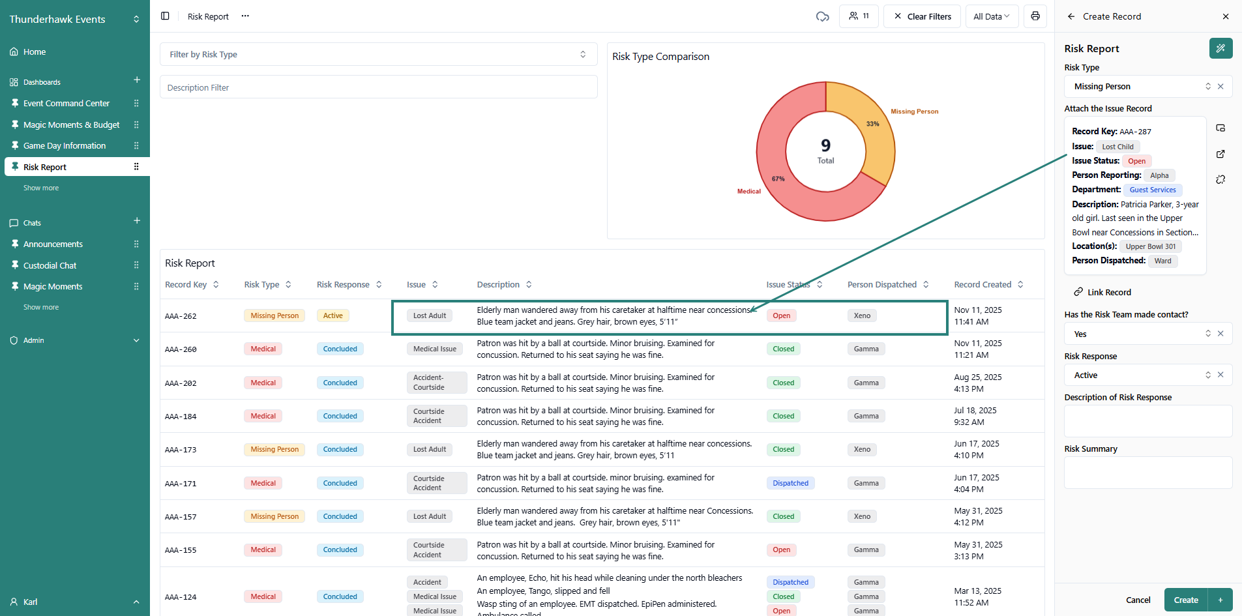
Task: Toggle the sidebar panel icon
Action: (x=165, y=16)
